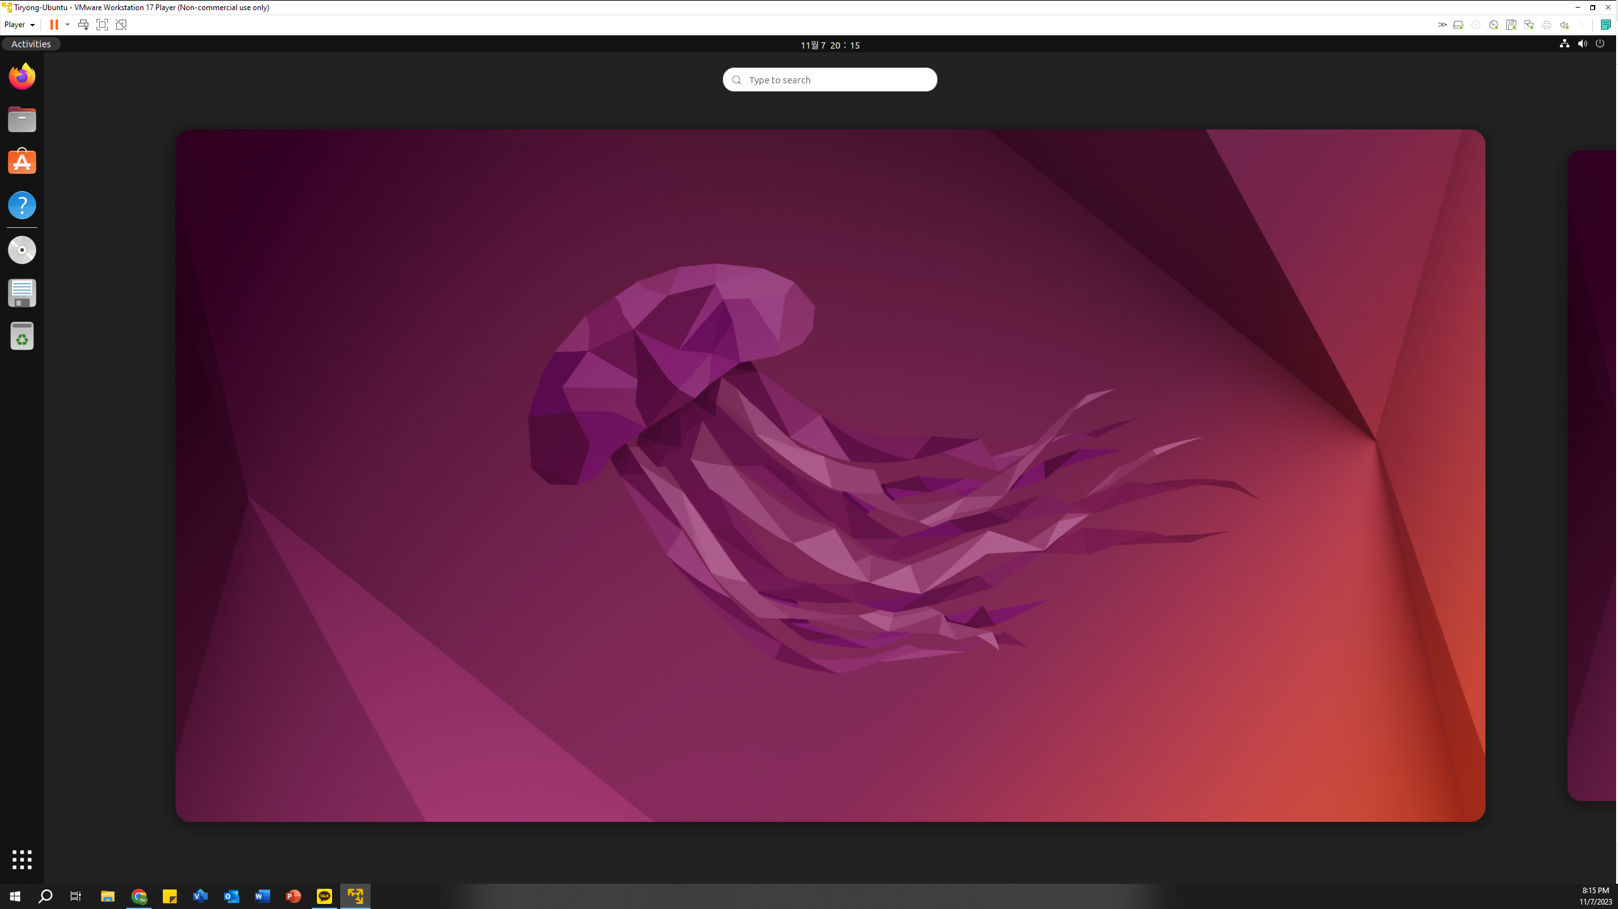Image resolution: width=1618 pixels, height=909 pixels.
Task: Send Ctrl+Alt+Del to the virtual machine
Action: click(83, 25)
